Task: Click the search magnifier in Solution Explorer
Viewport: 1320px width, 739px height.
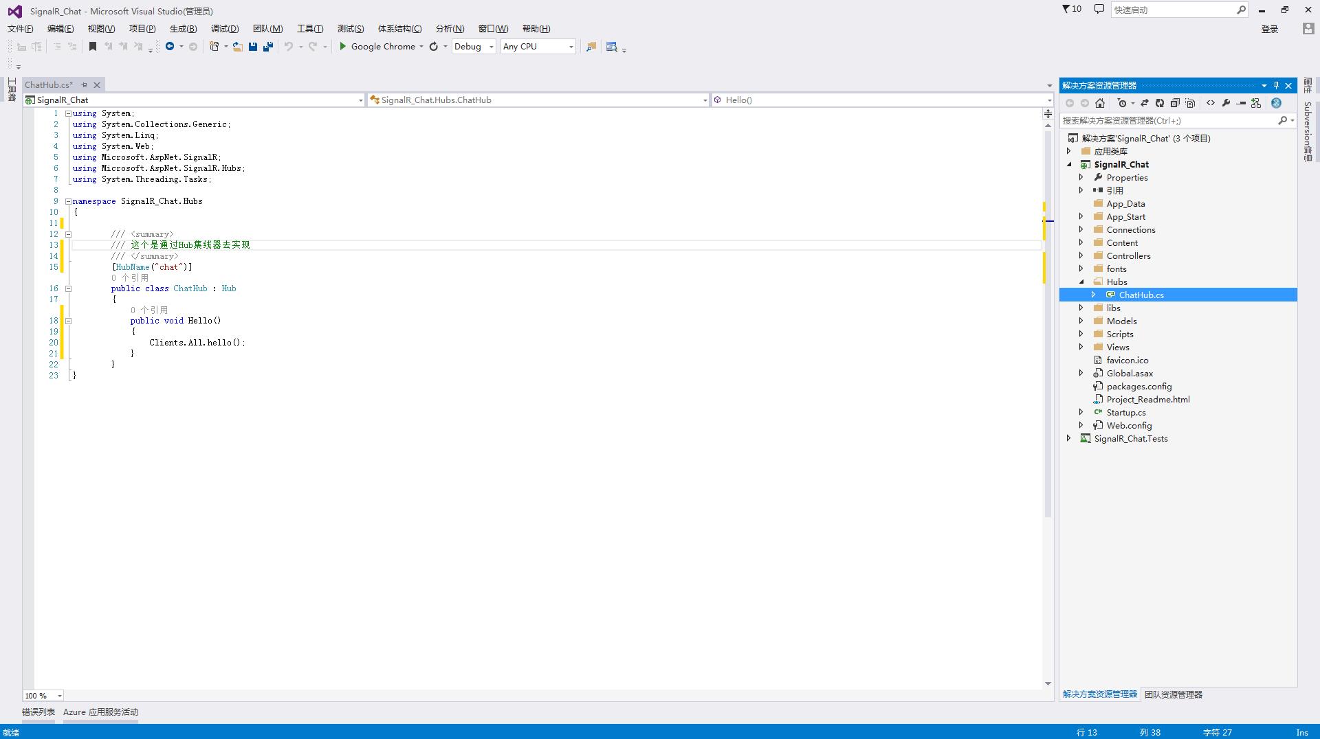Action: point(1282,120)
